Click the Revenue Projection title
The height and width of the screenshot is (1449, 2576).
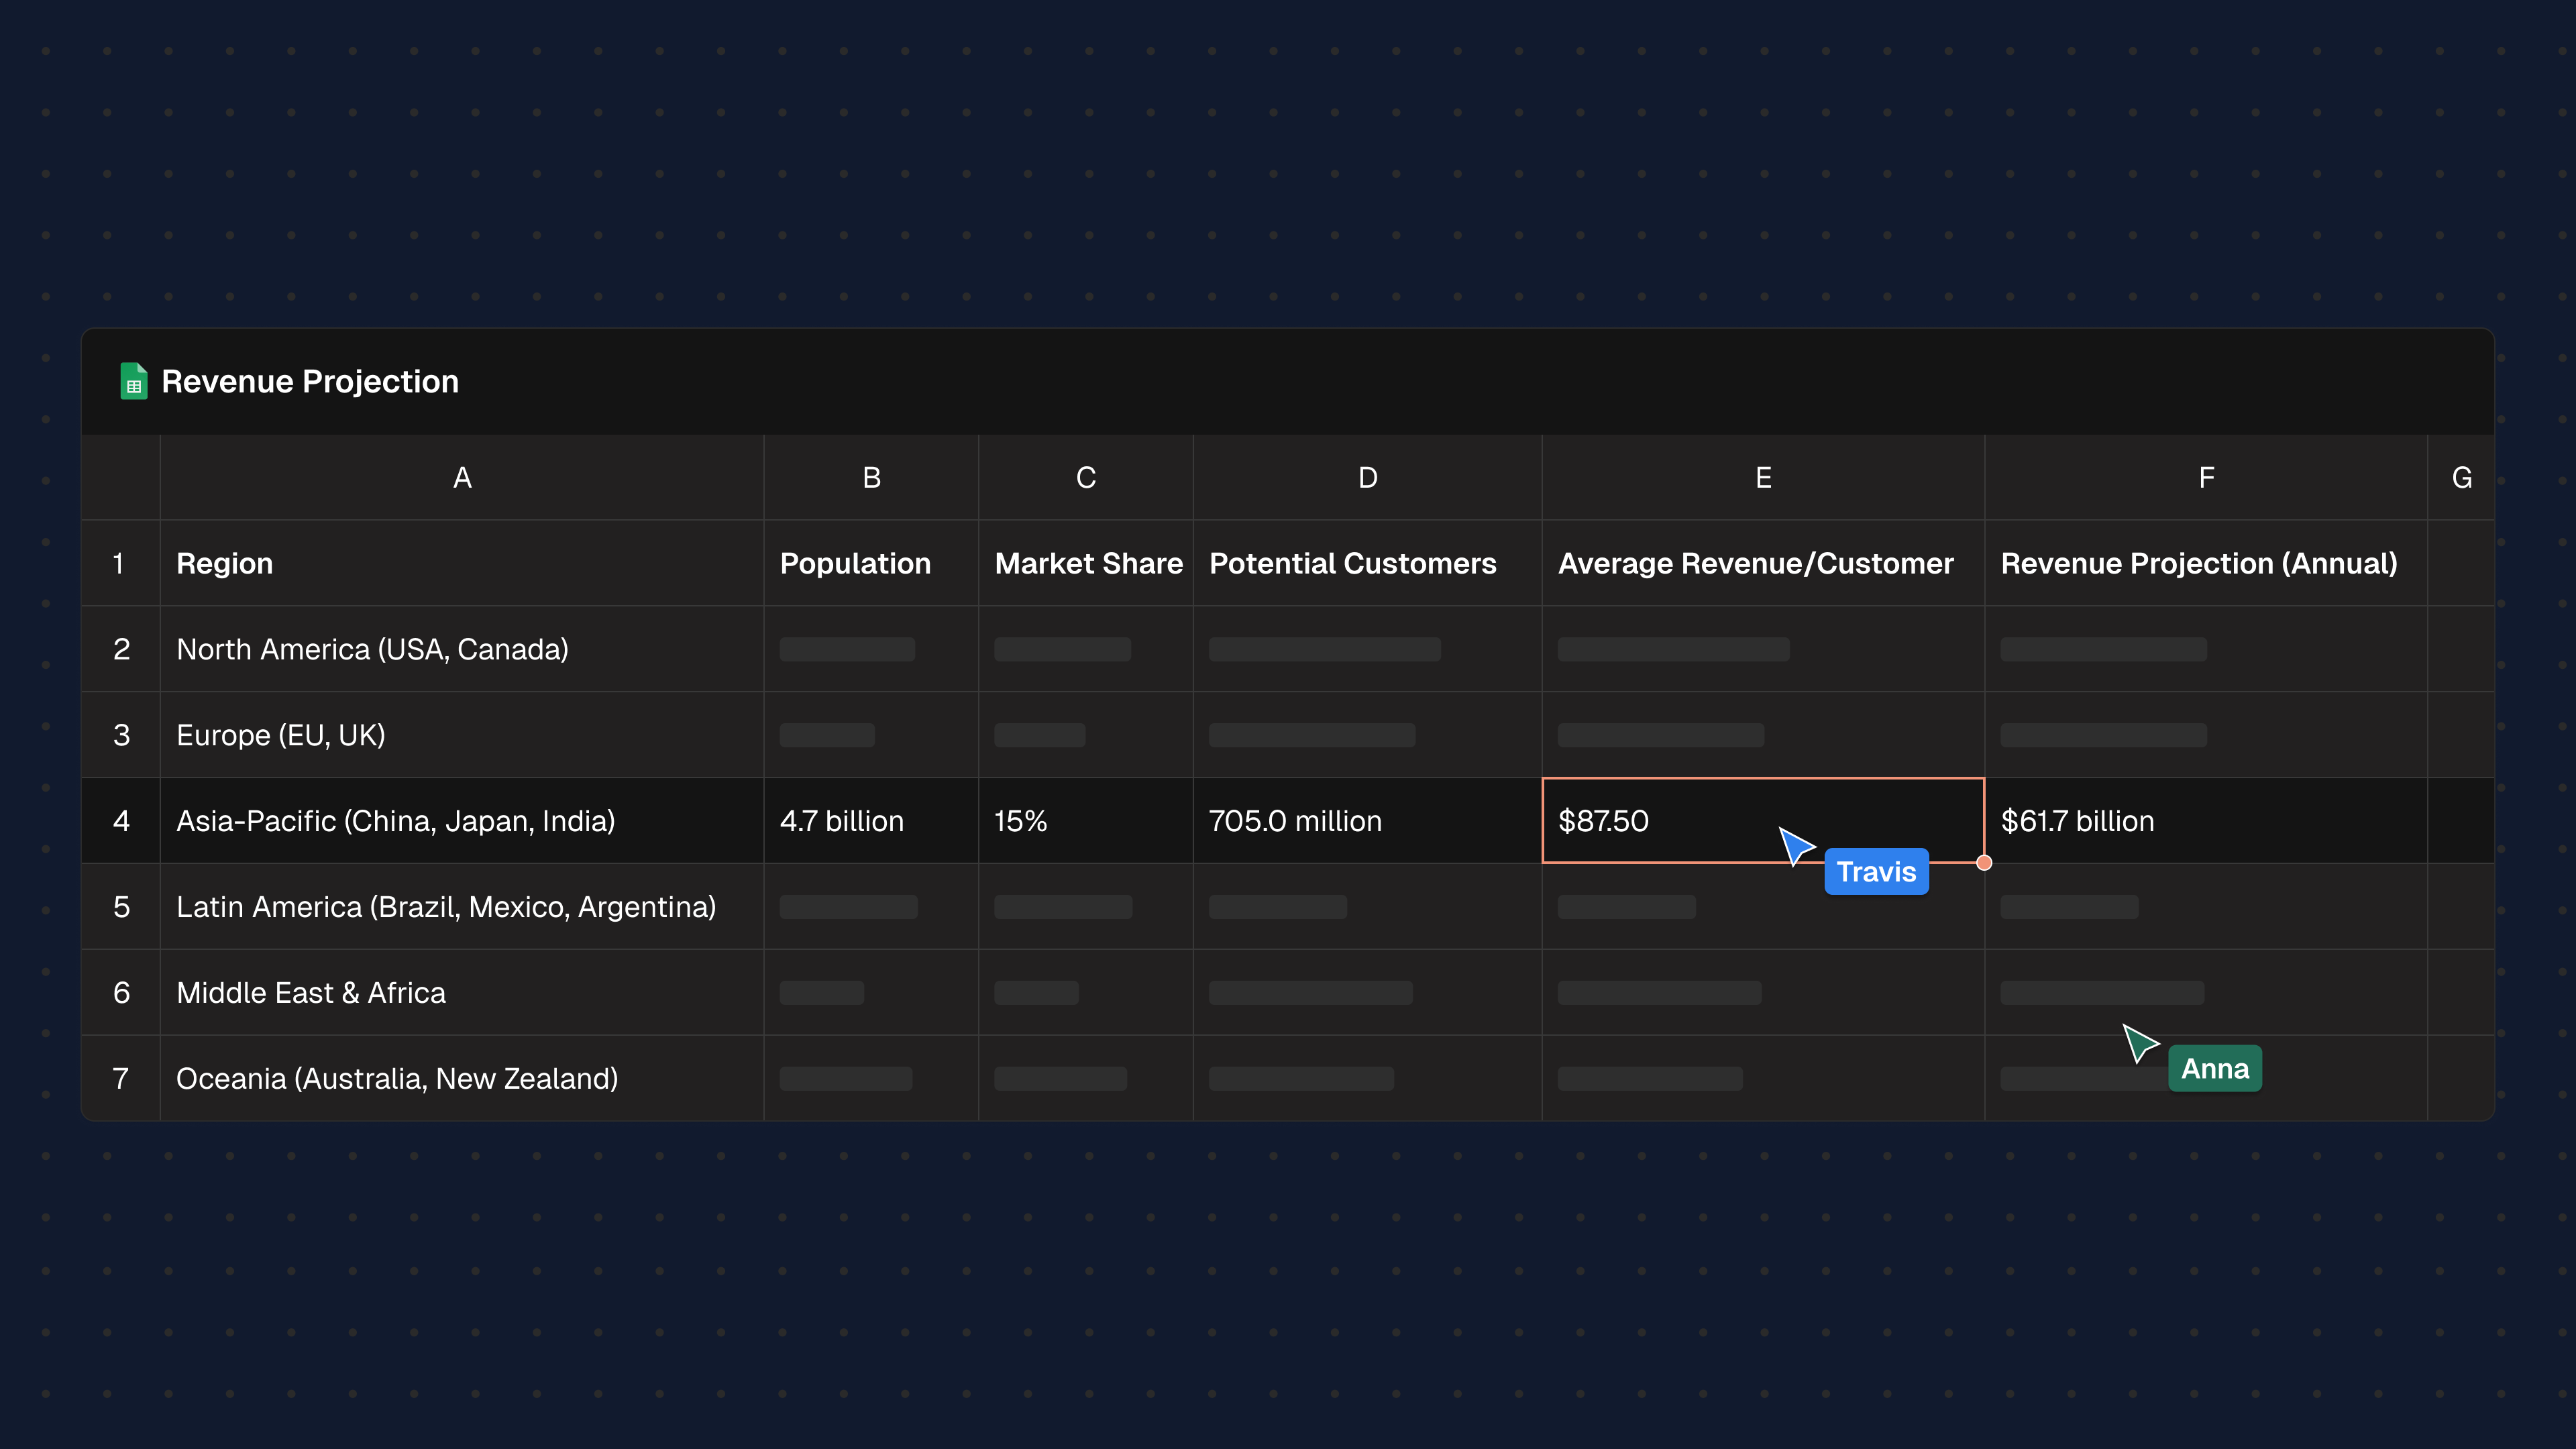click(310, 381)
